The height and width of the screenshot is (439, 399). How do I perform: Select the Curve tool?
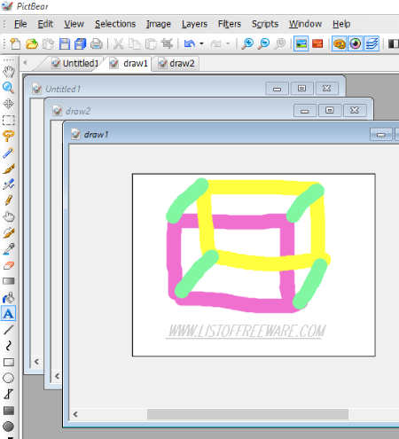tap(8, 345)
